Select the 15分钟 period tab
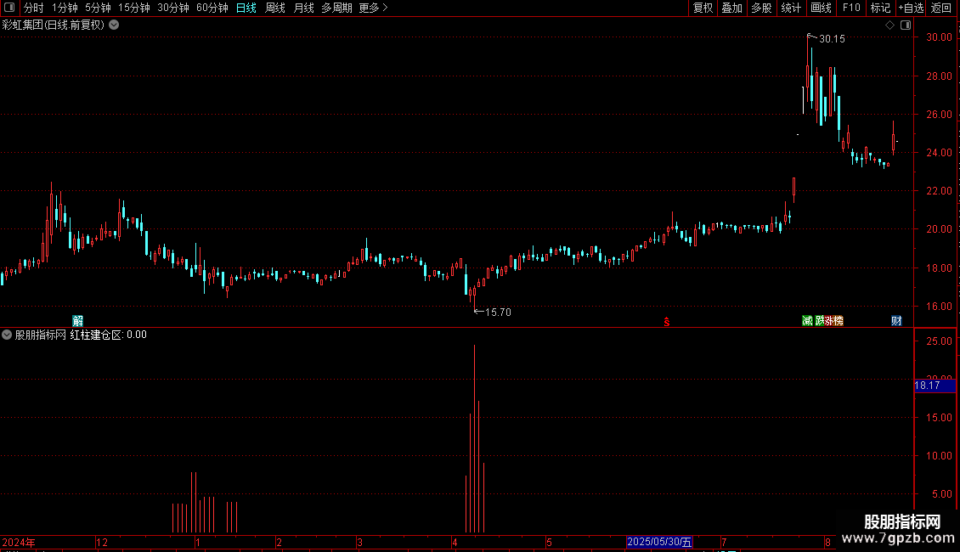960x552 pixels. (134, 8)
